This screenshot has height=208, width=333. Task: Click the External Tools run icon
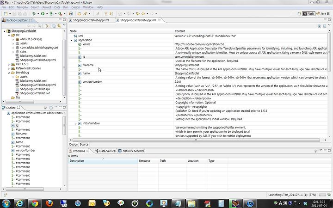pyautogui.click(x=60, y=14)
